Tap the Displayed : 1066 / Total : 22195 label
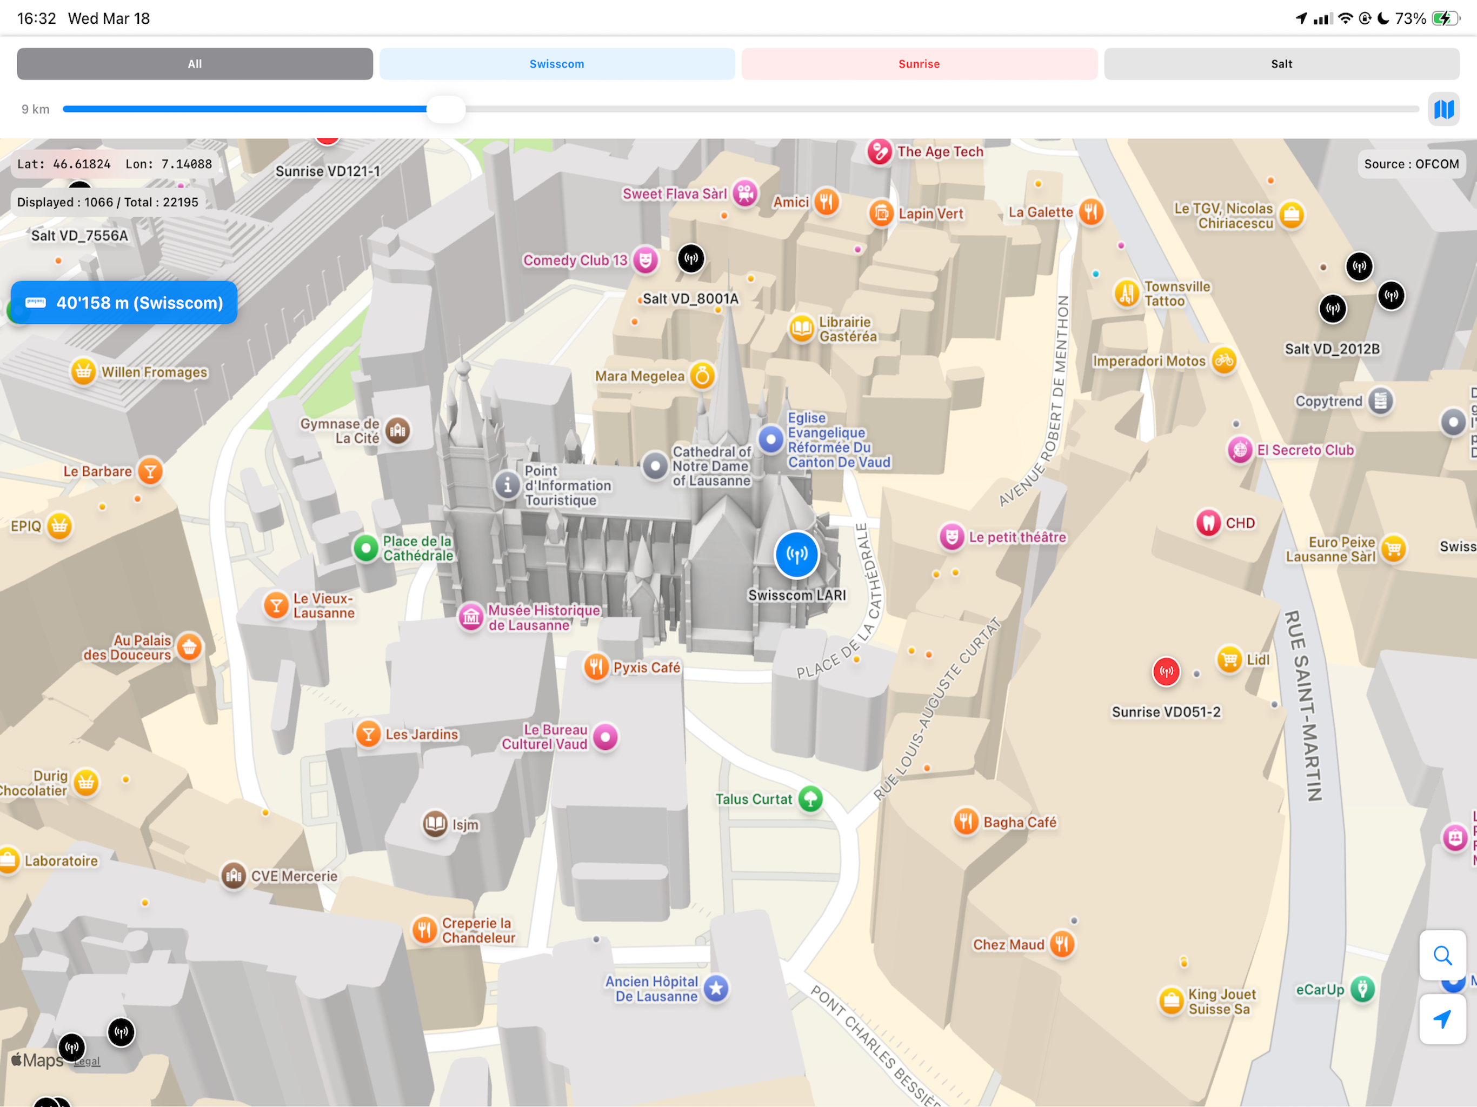Viewport: 1477px width, 1107px height. (108, 202)
